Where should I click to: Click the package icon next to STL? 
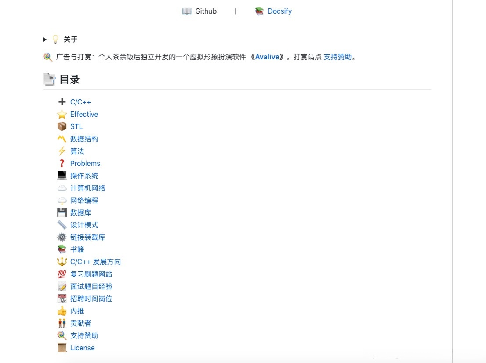62,126
